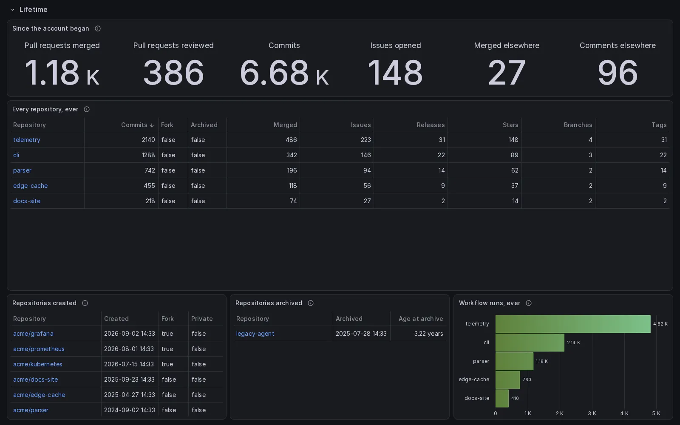Click the 2026-09-02 14:33 created date cell
The height and width of the screenshot is (425, 680).
130,334
